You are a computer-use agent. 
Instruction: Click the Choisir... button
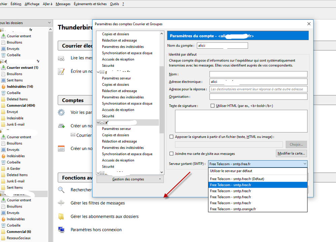pyautogui.click(x=296, y=145)
